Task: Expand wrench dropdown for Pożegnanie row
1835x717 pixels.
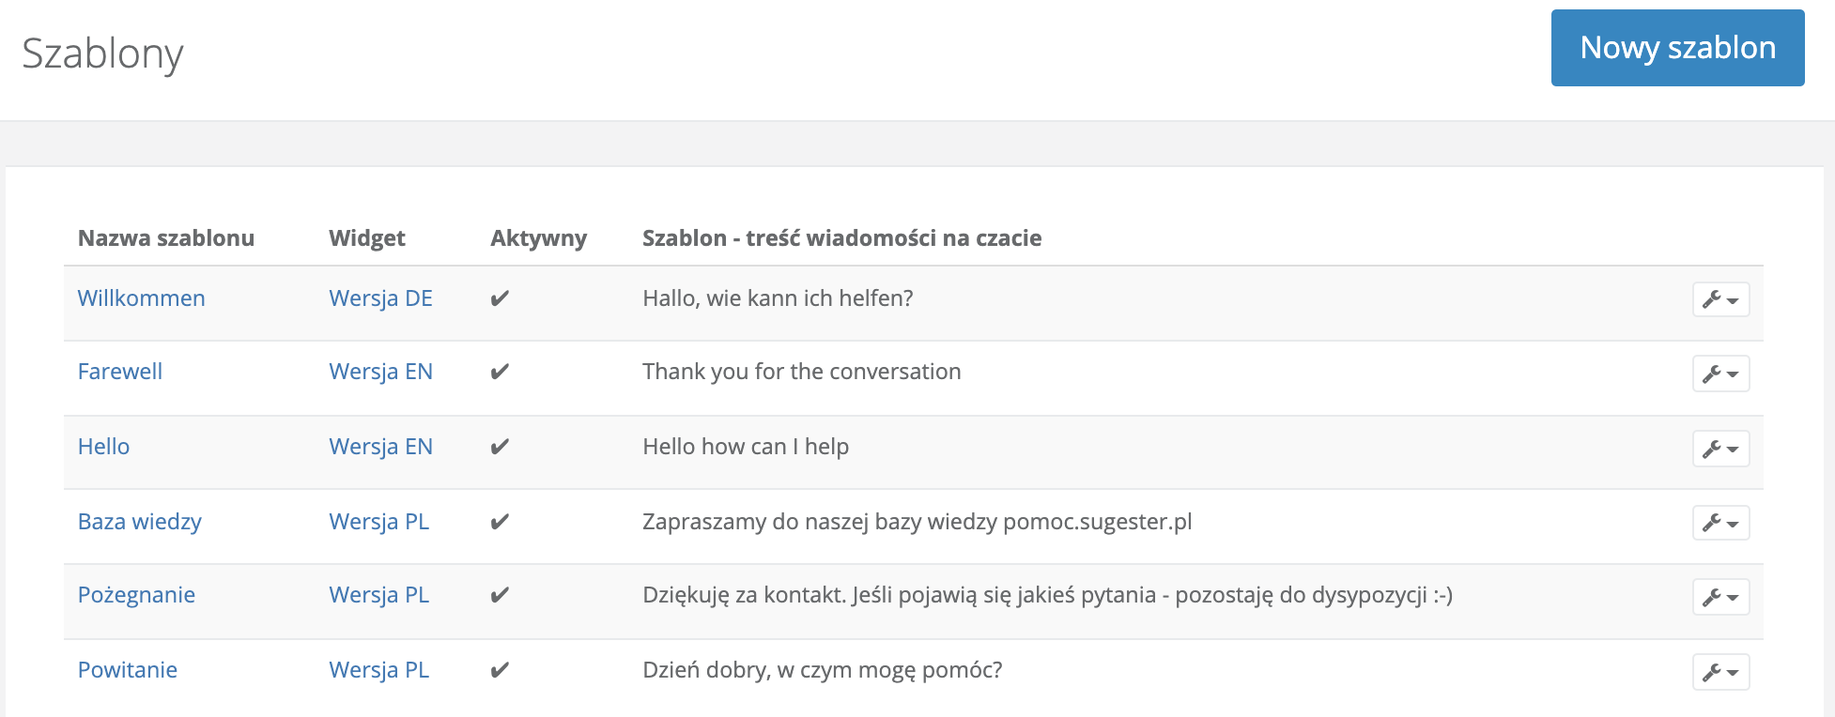Action: point(1720,597)
